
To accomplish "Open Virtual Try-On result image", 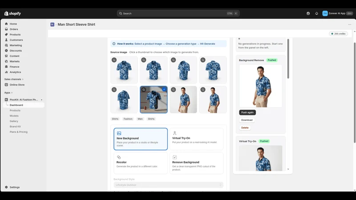I will pyautogui.click(x=260, y=158).
